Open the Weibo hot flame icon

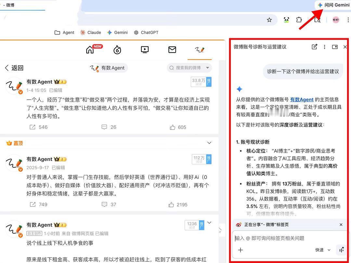click(x=117, y=50)
